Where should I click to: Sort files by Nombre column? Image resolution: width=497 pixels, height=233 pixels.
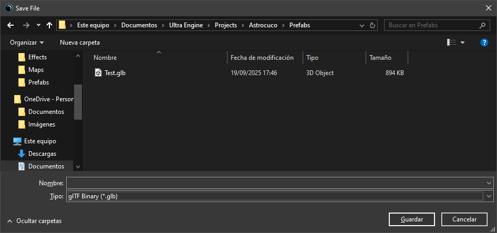pos(105,58)
